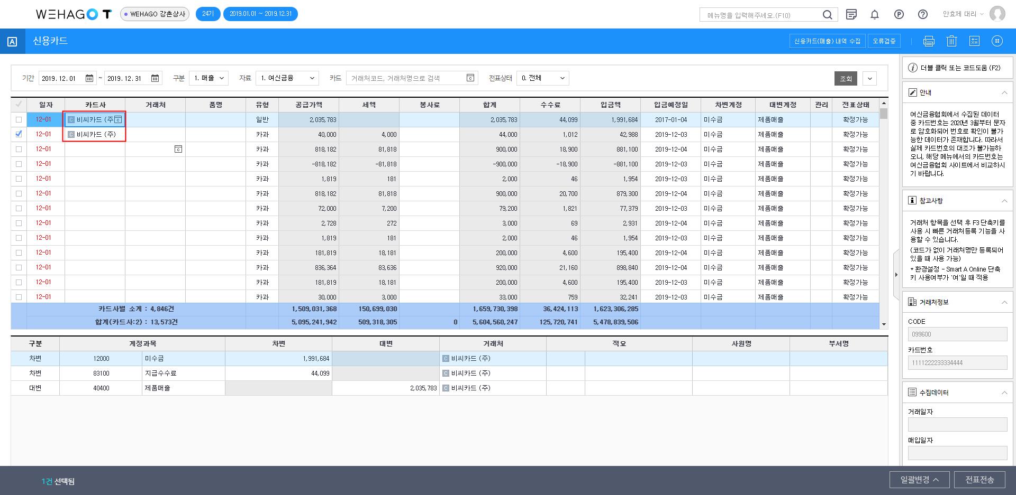Viewport: 1016px width, 495px height.
Task: Click the trash delete icon in the header
Action: (951, 41)
